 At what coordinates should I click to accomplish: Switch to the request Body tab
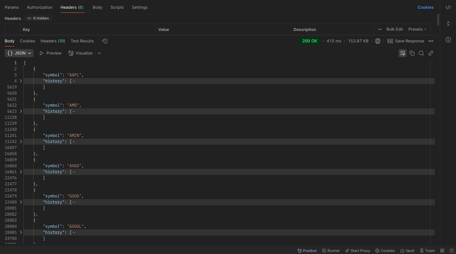tap(97, 7)
